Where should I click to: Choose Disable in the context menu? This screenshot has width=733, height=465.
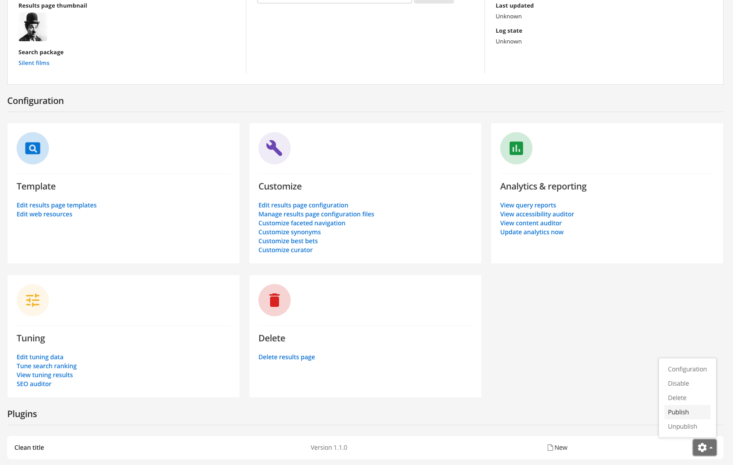click(x=678, y=383)
